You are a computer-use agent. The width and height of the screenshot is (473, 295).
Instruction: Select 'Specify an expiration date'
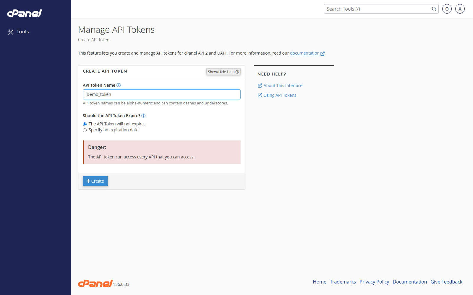pos(85,130)
